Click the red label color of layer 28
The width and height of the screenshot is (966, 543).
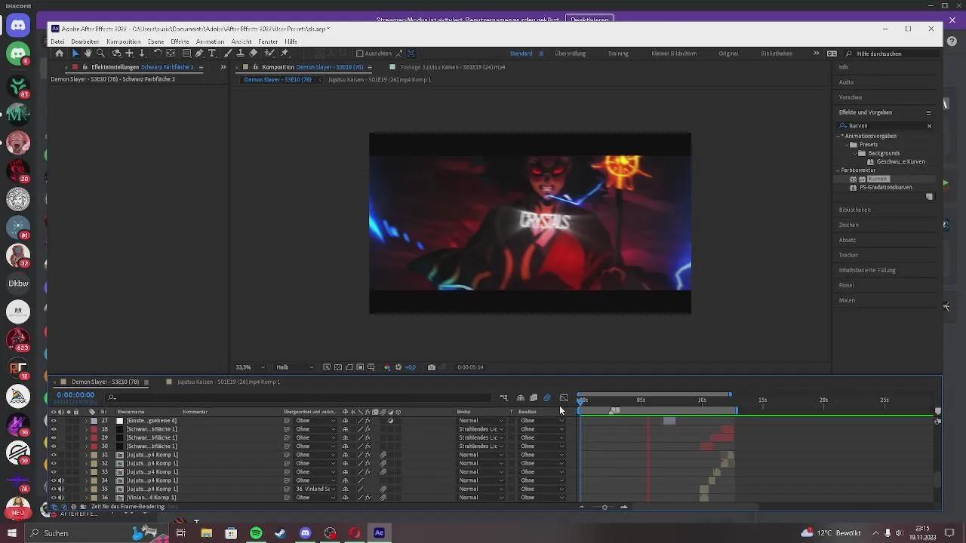click(94, 429)
